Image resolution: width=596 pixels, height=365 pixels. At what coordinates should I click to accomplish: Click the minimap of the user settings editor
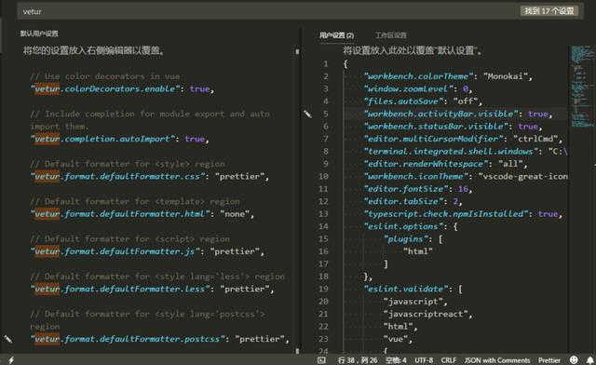(582, 87)
